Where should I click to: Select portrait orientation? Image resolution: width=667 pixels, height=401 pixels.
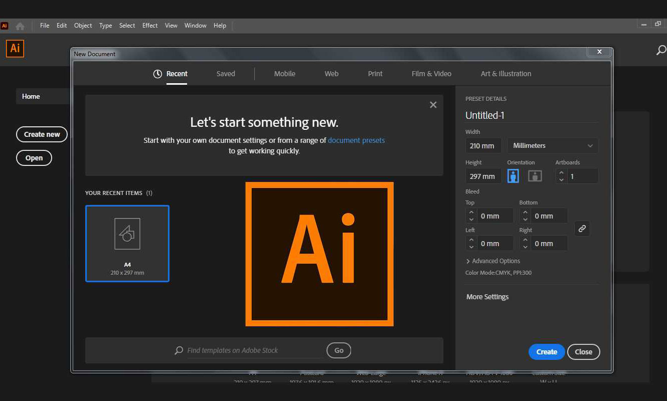coord(513,176)
